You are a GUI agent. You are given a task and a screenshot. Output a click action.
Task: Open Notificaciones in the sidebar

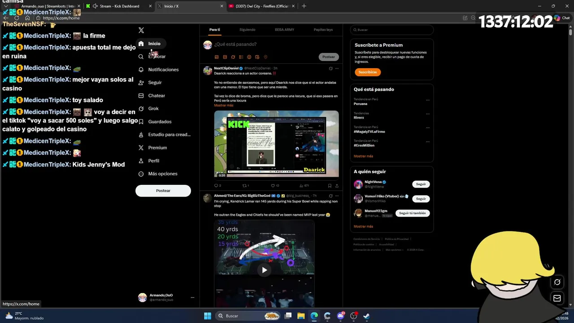pos(163,70)
